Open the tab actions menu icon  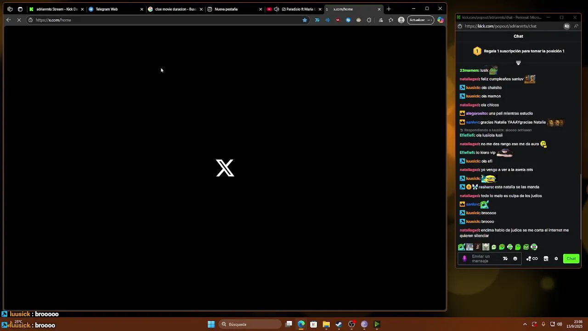[x=20, y=9]
